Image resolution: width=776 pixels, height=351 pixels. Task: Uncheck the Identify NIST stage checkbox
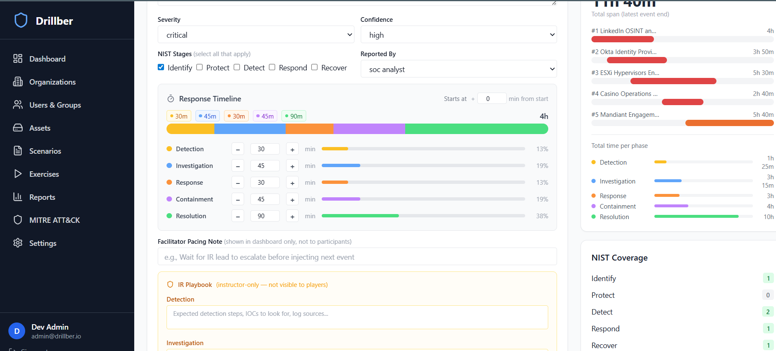[x=161, y=67]
